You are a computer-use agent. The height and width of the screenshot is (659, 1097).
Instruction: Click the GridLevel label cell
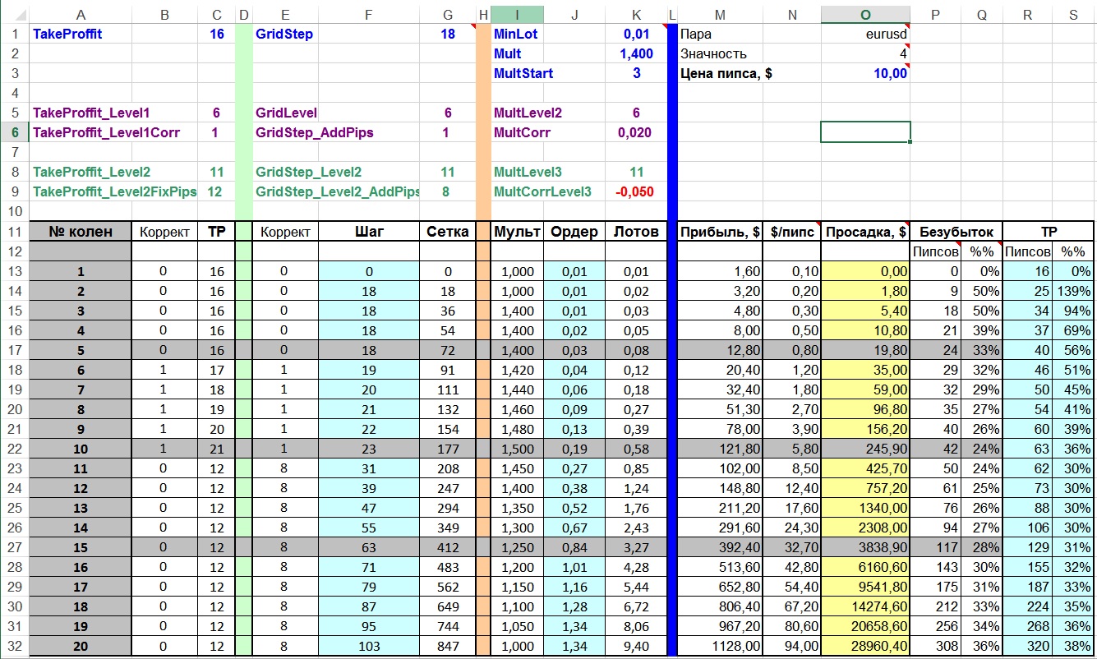[x=286, y=113]
